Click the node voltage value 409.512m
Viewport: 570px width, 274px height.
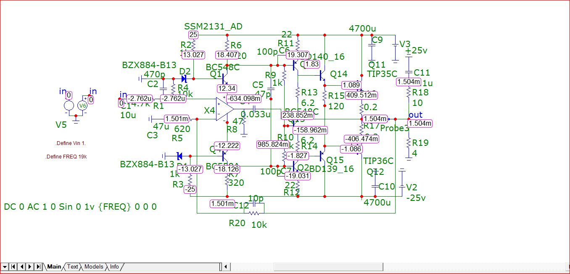362,95
